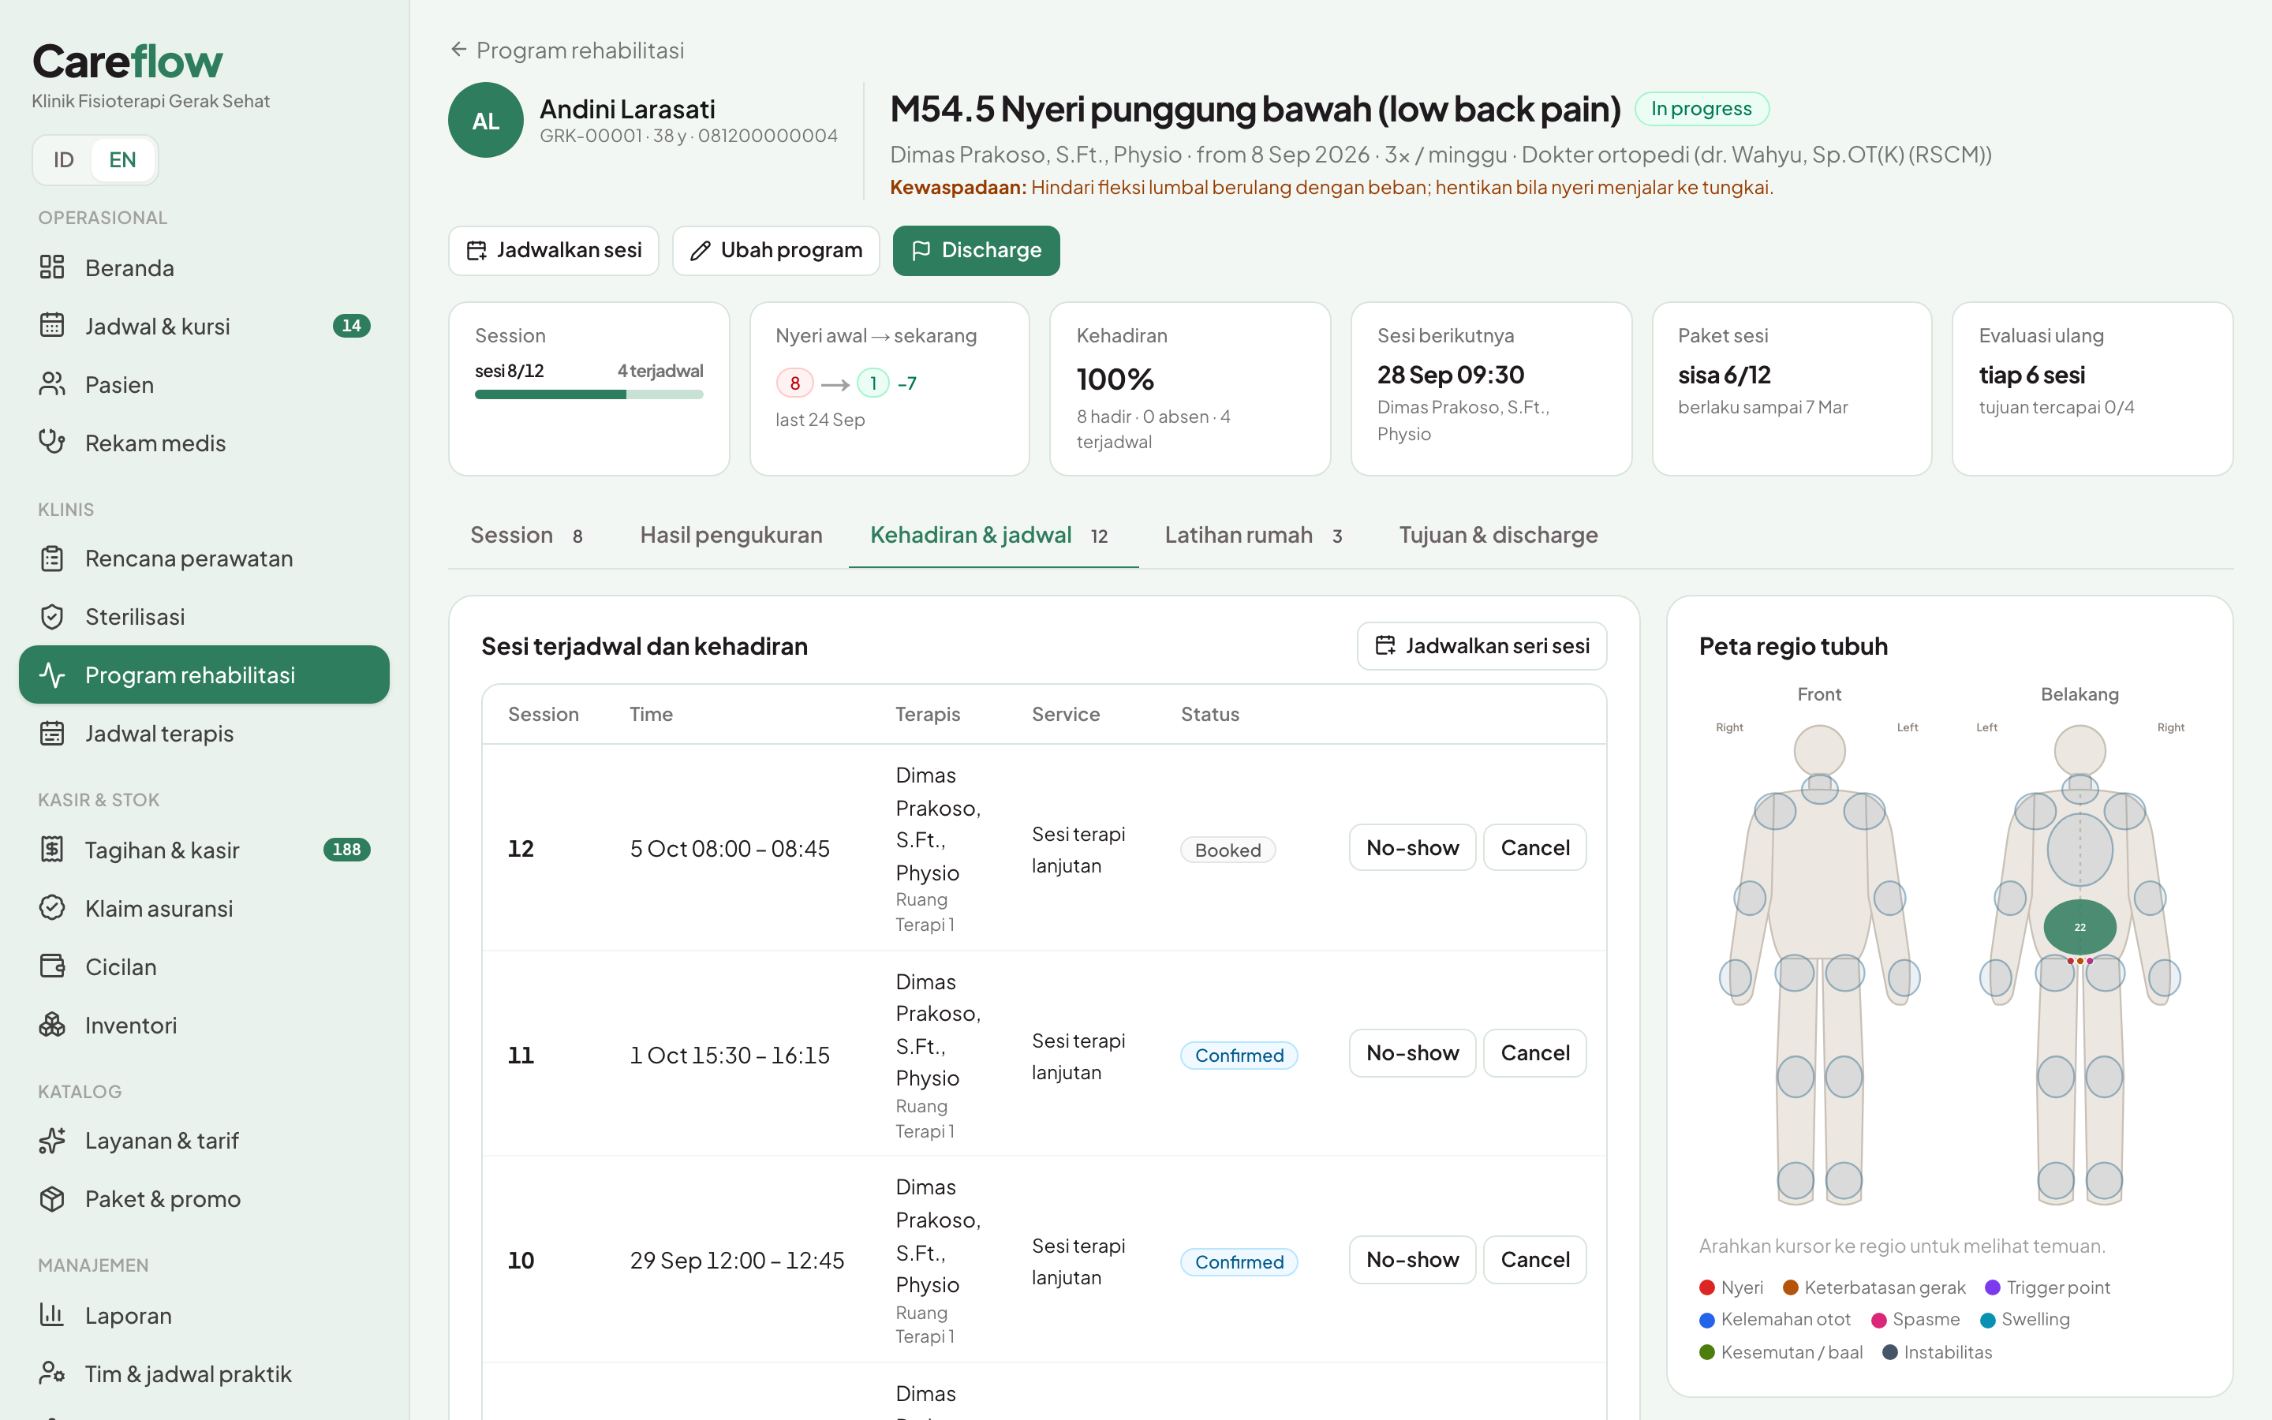Click the Careflow logo

[x=128, y=62]
